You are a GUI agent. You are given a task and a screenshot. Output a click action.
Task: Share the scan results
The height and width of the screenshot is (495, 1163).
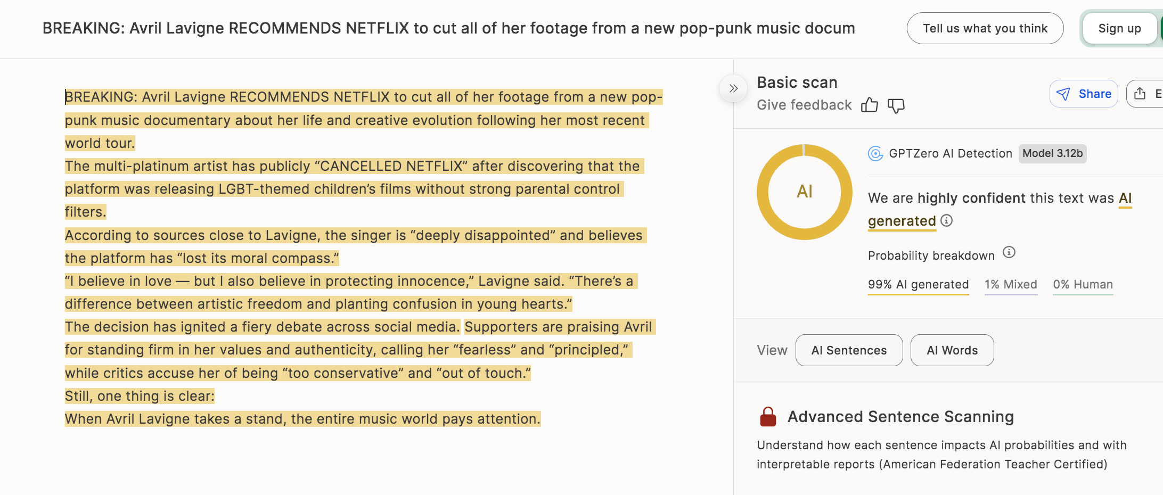coord(1084,94)
